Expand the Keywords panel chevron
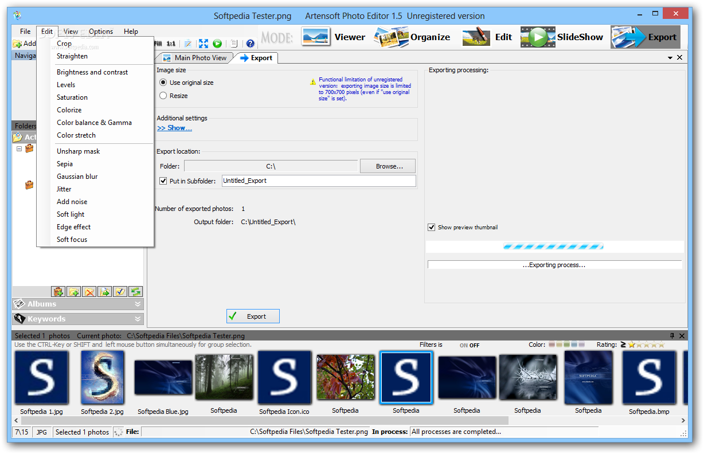704x454 pixels. [138, 319]
